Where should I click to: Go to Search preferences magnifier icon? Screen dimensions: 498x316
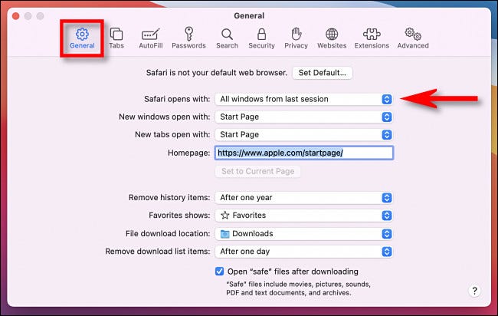pyautogui.click(x=227, y=38)
